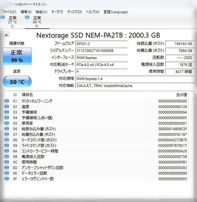Click status icon for クリティカルワーニング row
197x202 pixels.
click(x=7, y=101)
